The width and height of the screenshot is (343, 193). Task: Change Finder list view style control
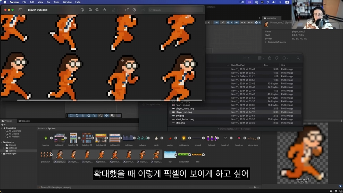click(246, 58)
